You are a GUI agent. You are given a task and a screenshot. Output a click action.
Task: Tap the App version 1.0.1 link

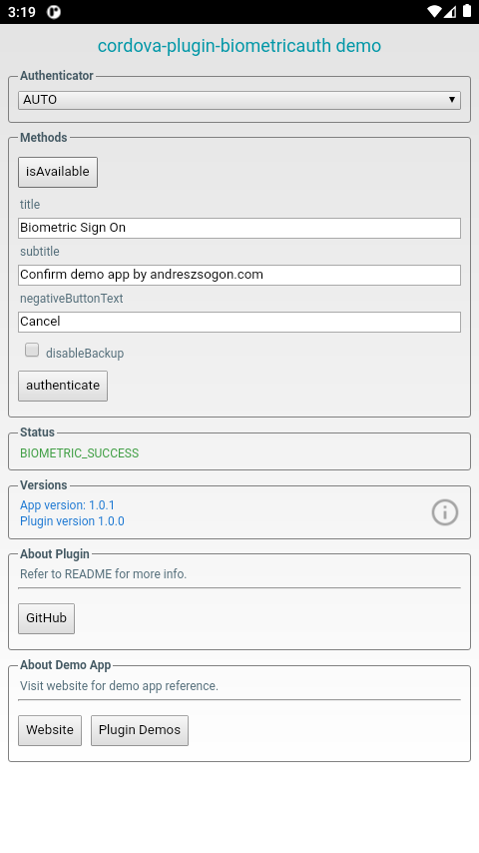[x=68, y=505]
